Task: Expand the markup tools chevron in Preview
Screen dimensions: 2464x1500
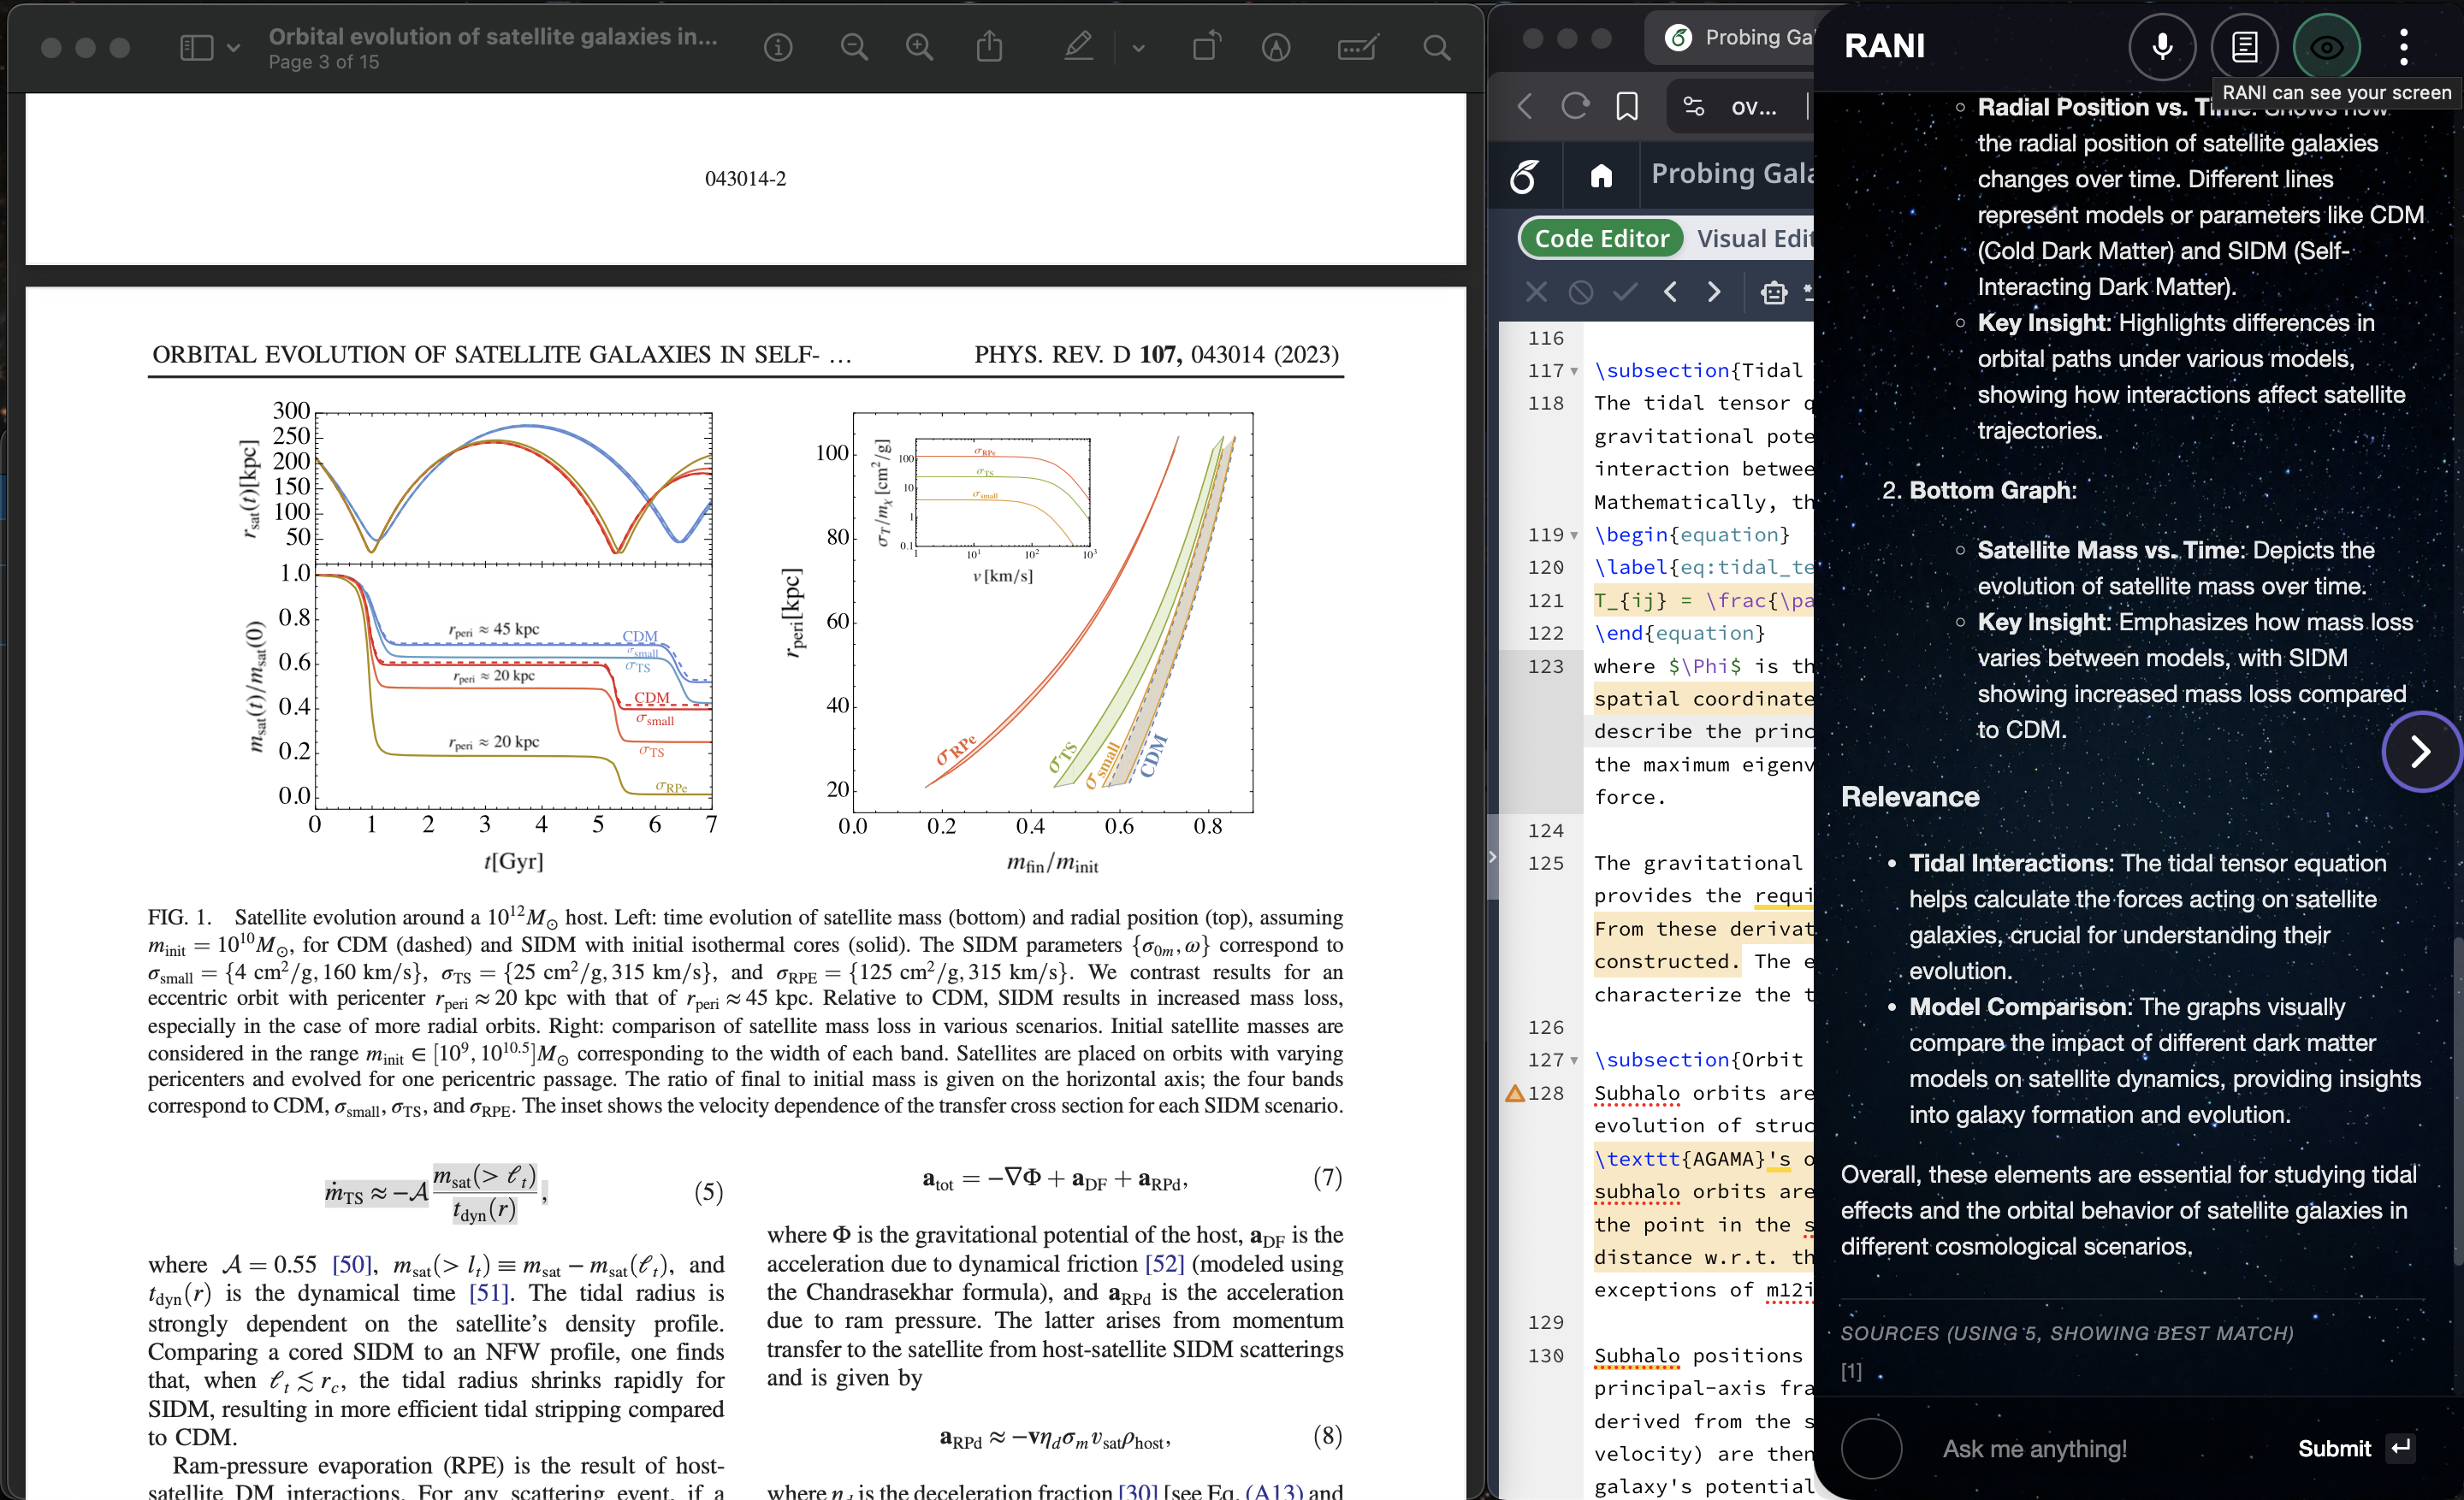Action: (x=1138, y=47)
